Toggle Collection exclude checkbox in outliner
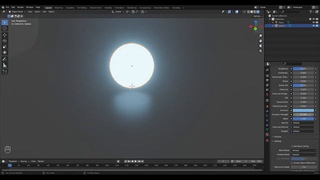 310,19
